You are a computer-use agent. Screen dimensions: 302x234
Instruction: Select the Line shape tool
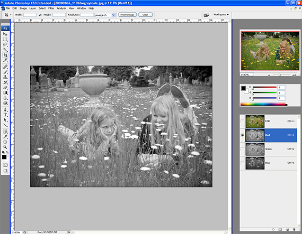click(5, 125)
